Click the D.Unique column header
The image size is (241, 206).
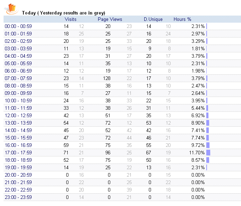[153, 19]
